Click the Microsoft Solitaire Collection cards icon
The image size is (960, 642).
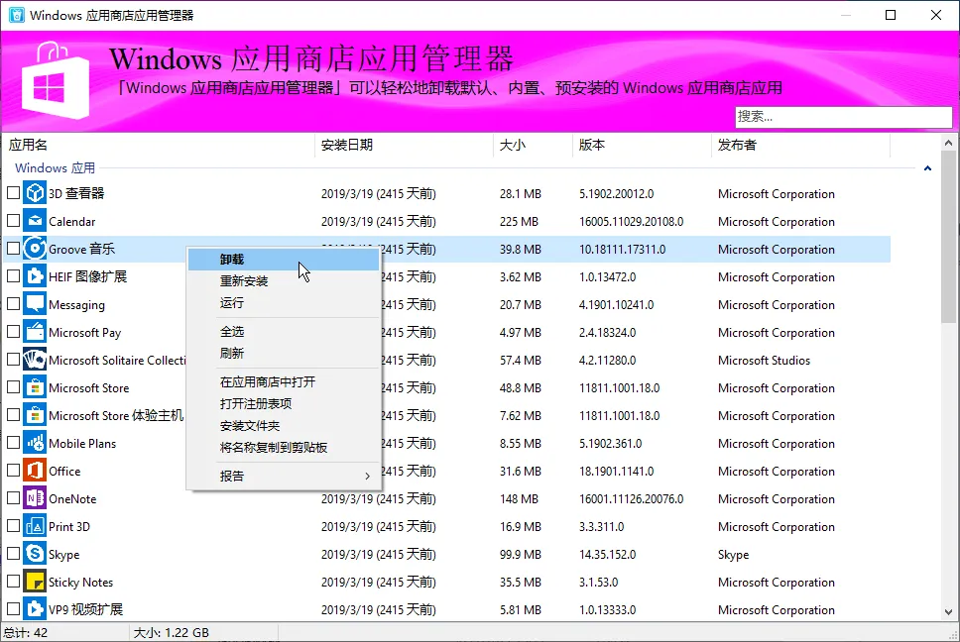(35, 360)
